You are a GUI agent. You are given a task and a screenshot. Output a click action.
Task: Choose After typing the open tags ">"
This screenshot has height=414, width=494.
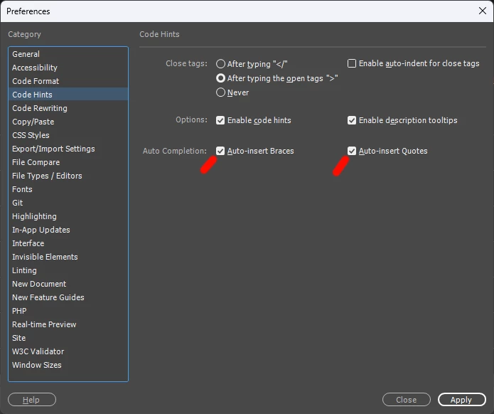pos(220,78)
